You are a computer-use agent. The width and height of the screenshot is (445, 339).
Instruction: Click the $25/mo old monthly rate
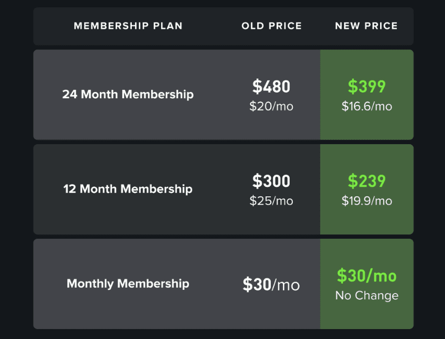271,201
